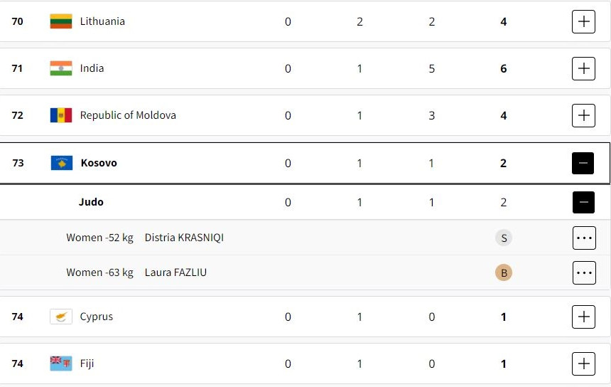Viewport: 611px width, 387px height.
Task: Click the Republic of Moldova flag
Action: (x=60, y=115)
